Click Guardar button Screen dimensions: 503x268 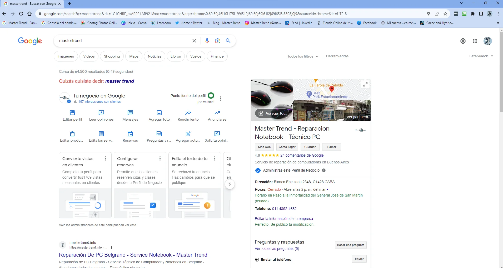tap(310, 147)
